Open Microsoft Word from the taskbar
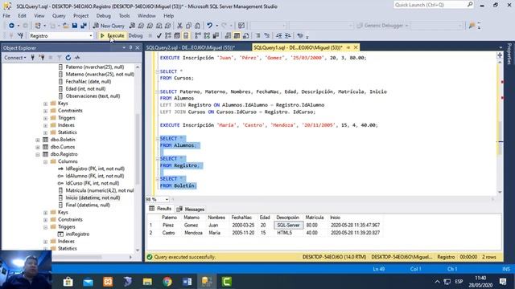The image size is (515, 289). [x=187, y=282]
